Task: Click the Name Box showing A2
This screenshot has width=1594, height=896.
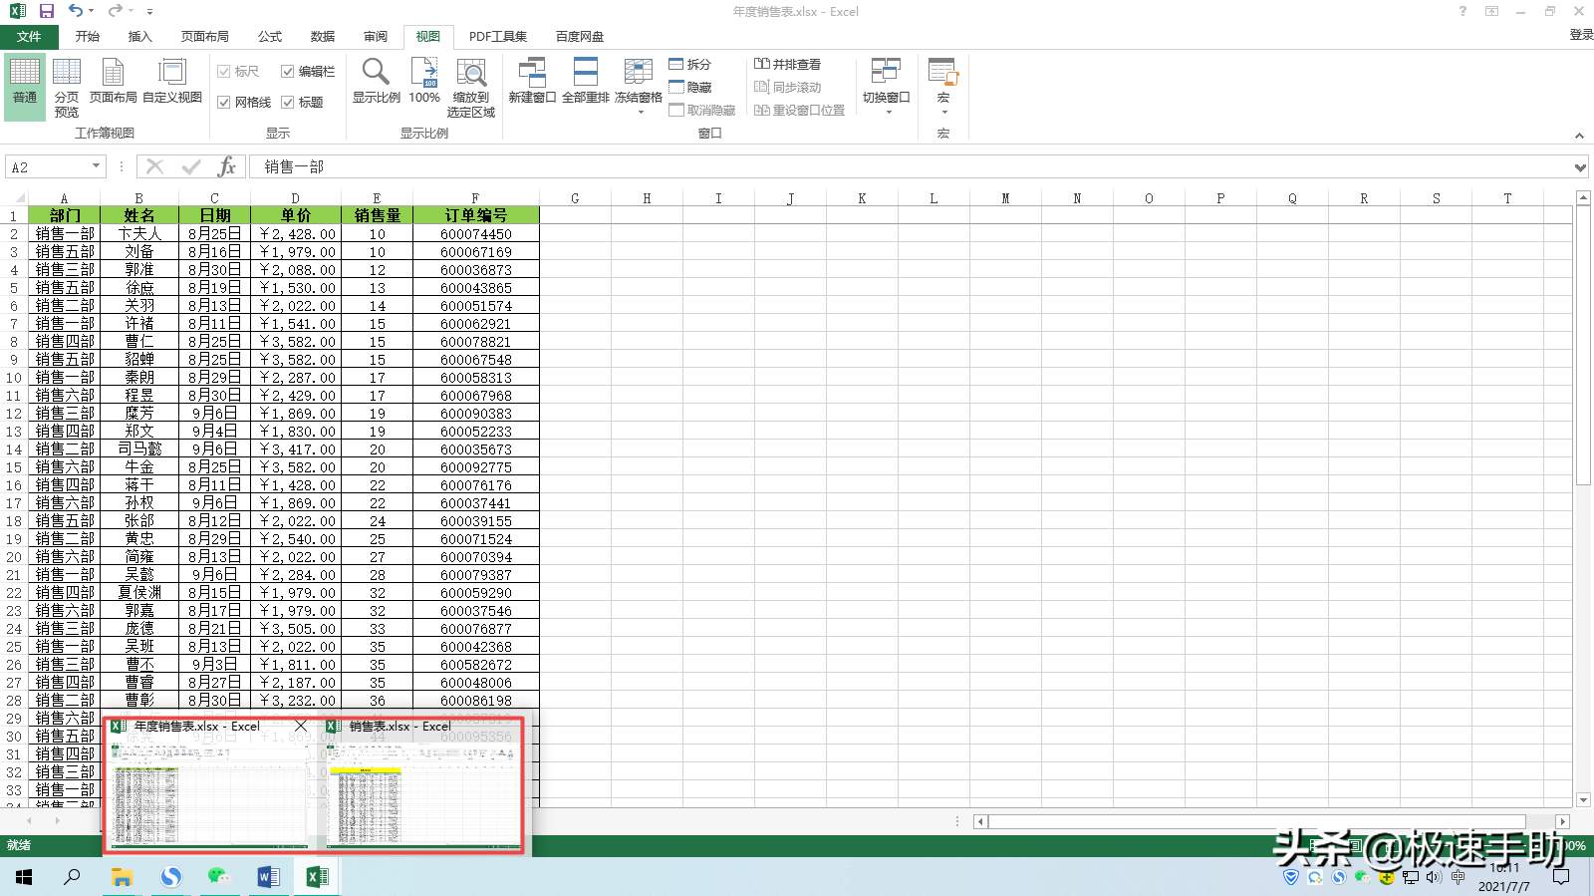Action: click(x=48, y=166)
